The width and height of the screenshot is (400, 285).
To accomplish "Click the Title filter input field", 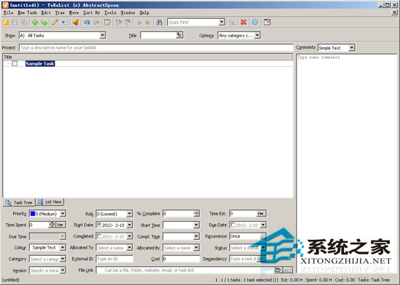I will (x=159, y=35).
